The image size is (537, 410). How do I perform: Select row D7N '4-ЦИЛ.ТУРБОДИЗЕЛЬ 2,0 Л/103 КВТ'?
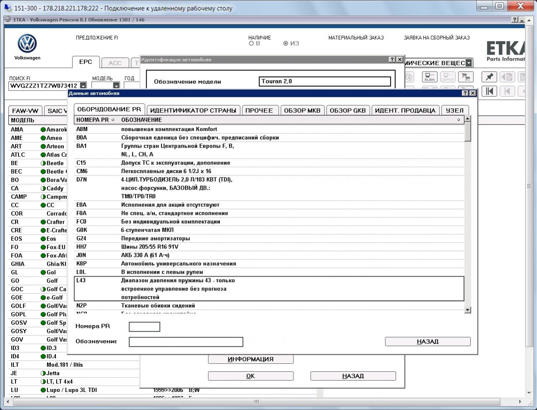coord(269,188)
